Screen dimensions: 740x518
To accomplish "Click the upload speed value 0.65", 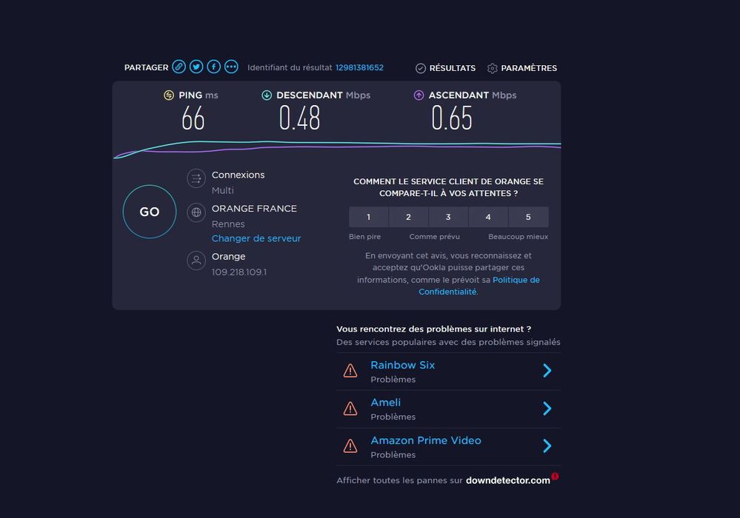I will [452, 118].
